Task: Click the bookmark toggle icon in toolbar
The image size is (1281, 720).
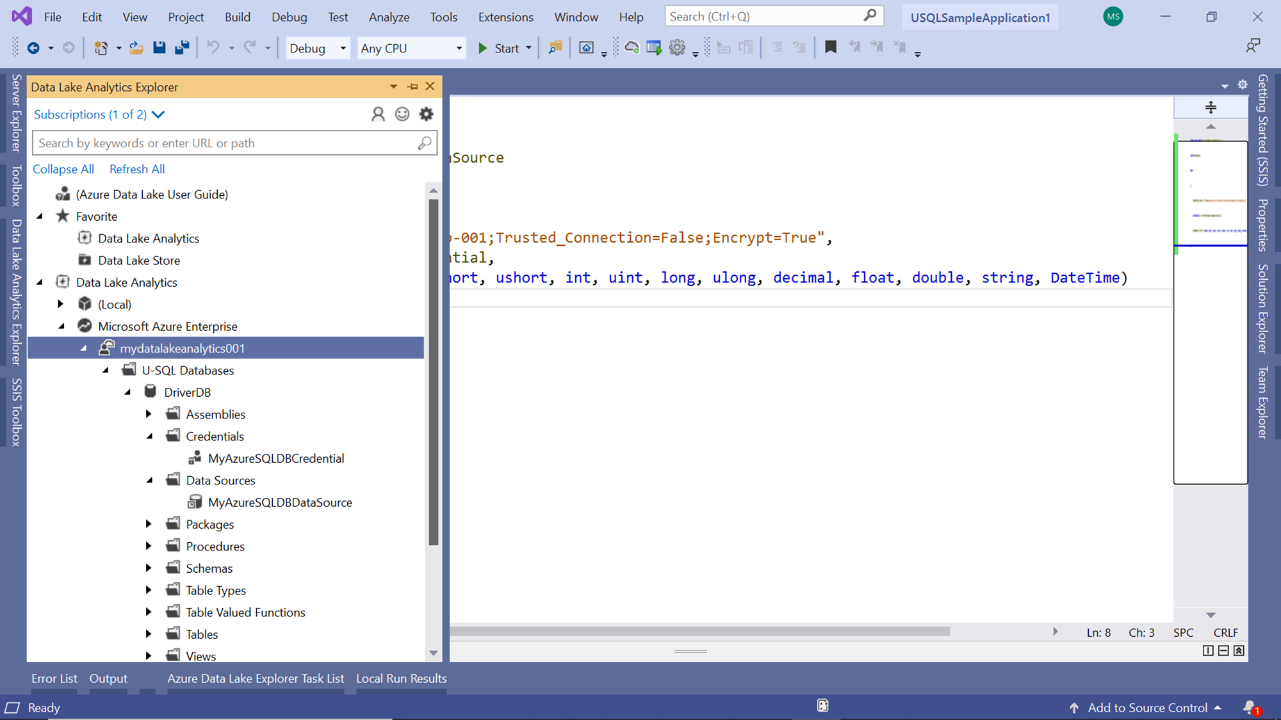Action: 830,47
